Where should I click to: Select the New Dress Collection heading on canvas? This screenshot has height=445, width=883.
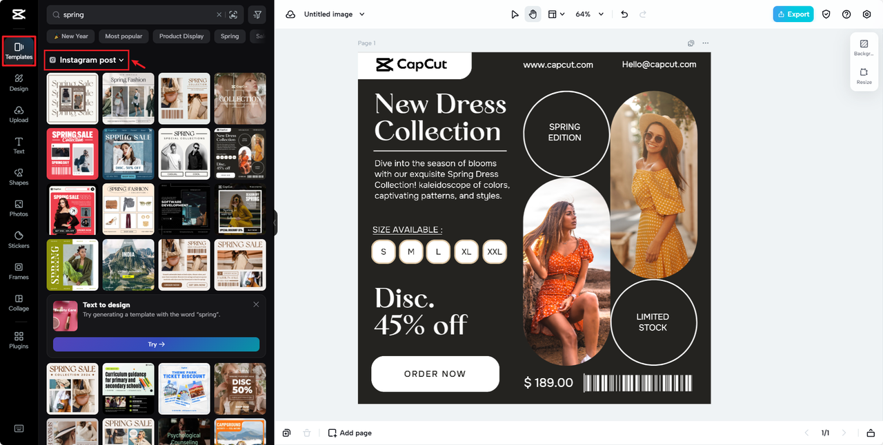440,117
